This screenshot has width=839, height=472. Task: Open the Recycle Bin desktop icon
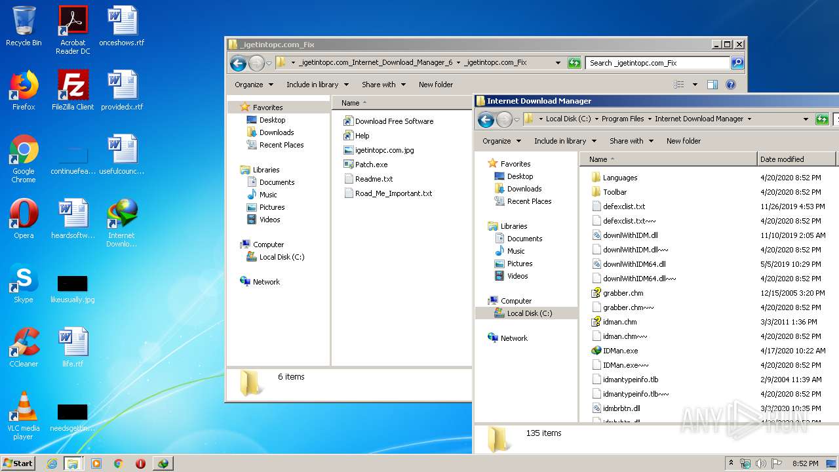24,26
